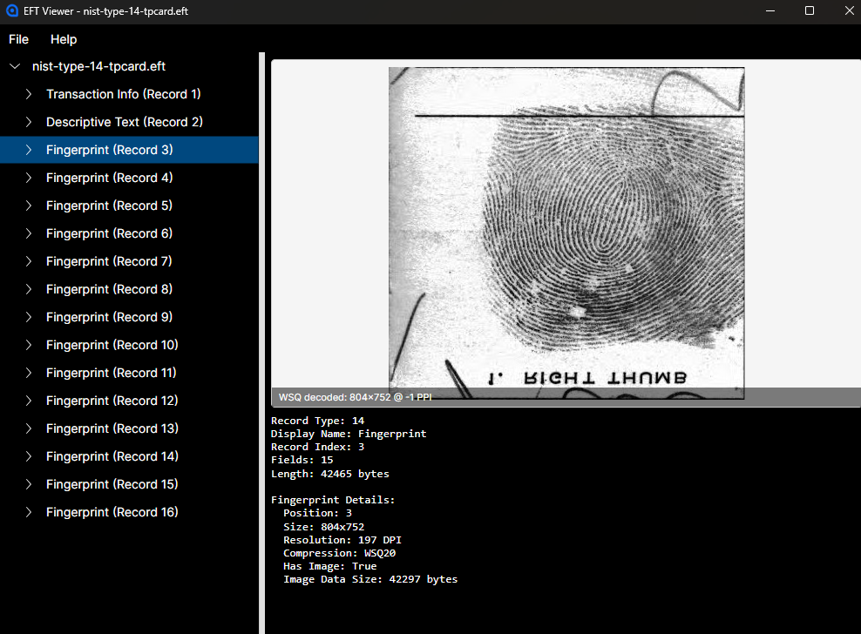Expand Fingerprint (Record 12) chevron
The image size is (861, 634).
(29, 401)
